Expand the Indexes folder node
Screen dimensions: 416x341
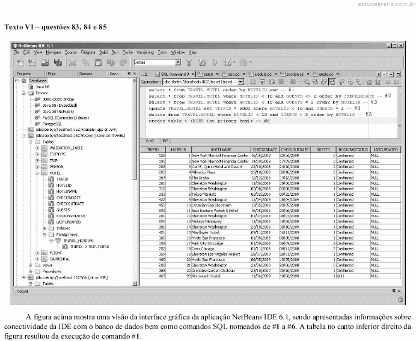[x=44, y=228]
